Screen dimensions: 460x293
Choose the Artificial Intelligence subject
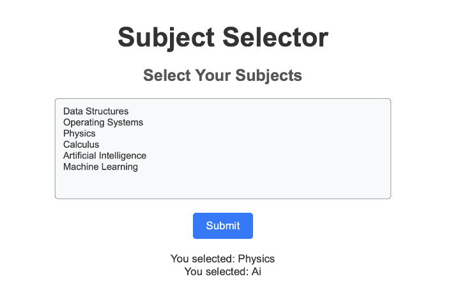(105, 155)
